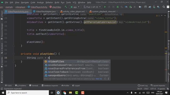Select managedQuery completion suggestion
The image size is (170, 95).
click(77, 75)
